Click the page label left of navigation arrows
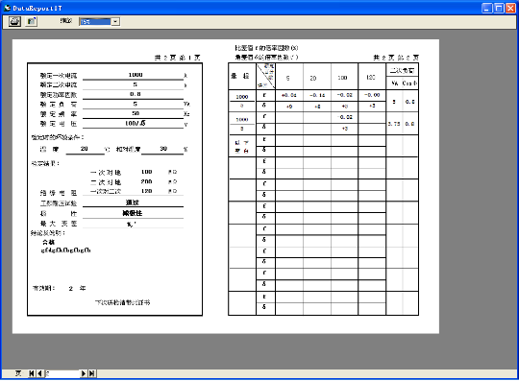Viewport: 519px width, 381px height. [x=18, y=373]
